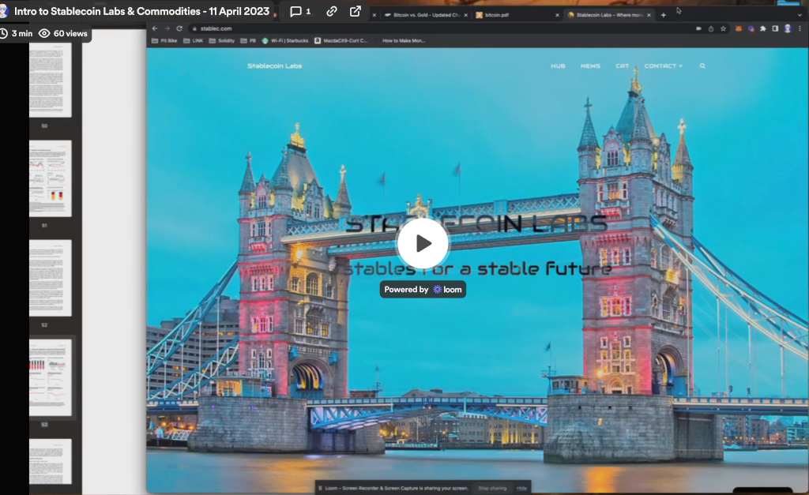Image resolution: width=809 pixels, height=495 pixels.
Task: Open the NEWS menu item
Action: (590, 66)
